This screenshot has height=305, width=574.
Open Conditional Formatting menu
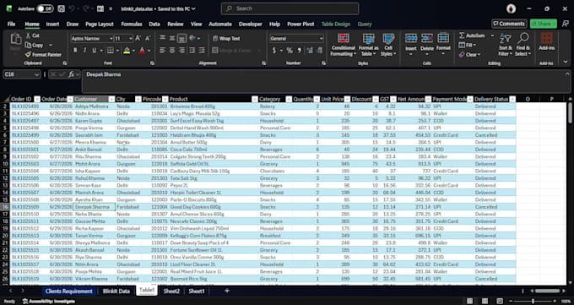point(343,45)
